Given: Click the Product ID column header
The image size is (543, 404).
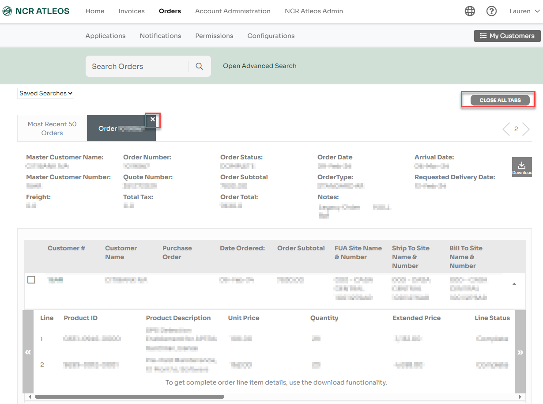Looking at the screenshot, I should [x=81, y=318].
